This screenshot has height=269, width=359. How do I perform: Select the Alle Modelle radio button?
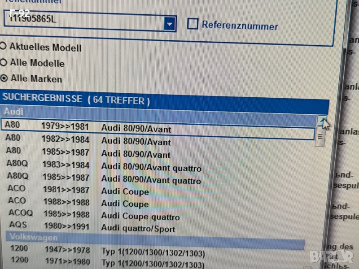coord(4,62)
